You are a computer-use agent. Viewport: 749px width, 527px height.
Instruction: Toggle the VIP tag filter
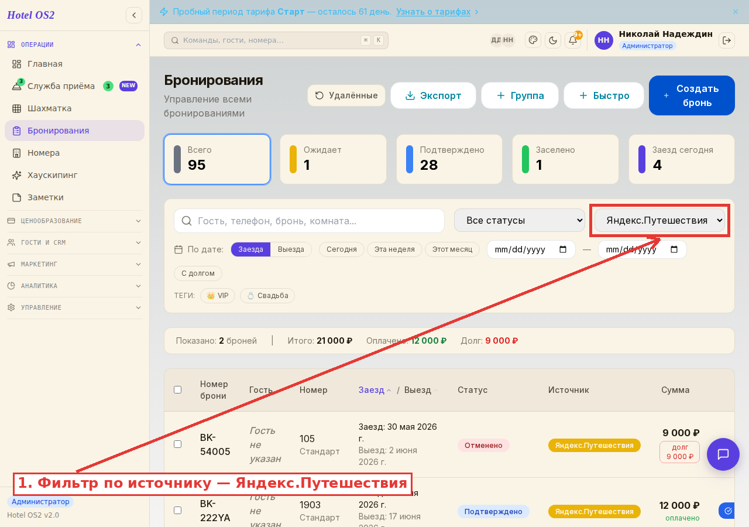[x=218, y=296]
